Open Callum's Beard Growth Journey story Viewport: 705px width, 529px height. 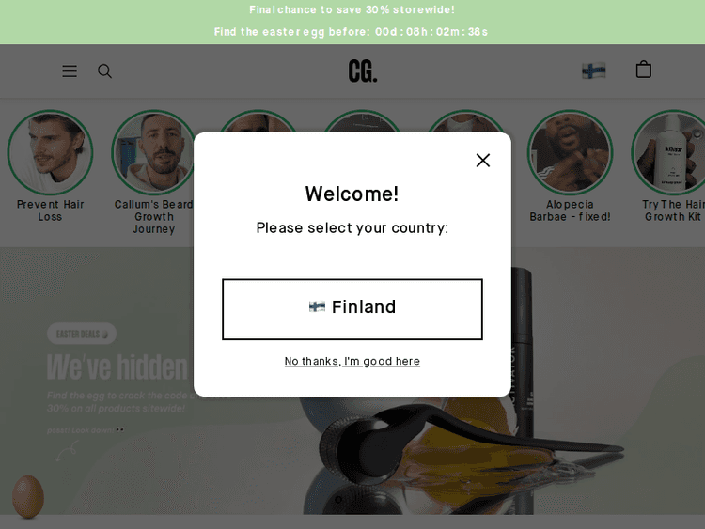(x=153, y=153)
